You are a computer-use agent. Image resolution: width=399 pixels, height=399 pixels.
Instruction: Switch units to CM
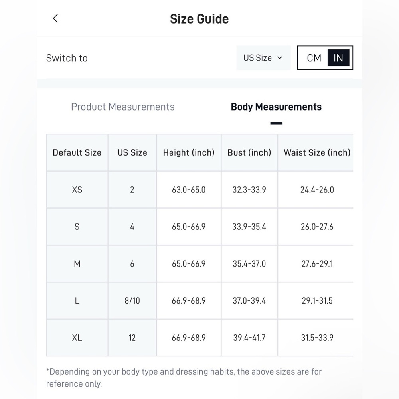(314, 58)
